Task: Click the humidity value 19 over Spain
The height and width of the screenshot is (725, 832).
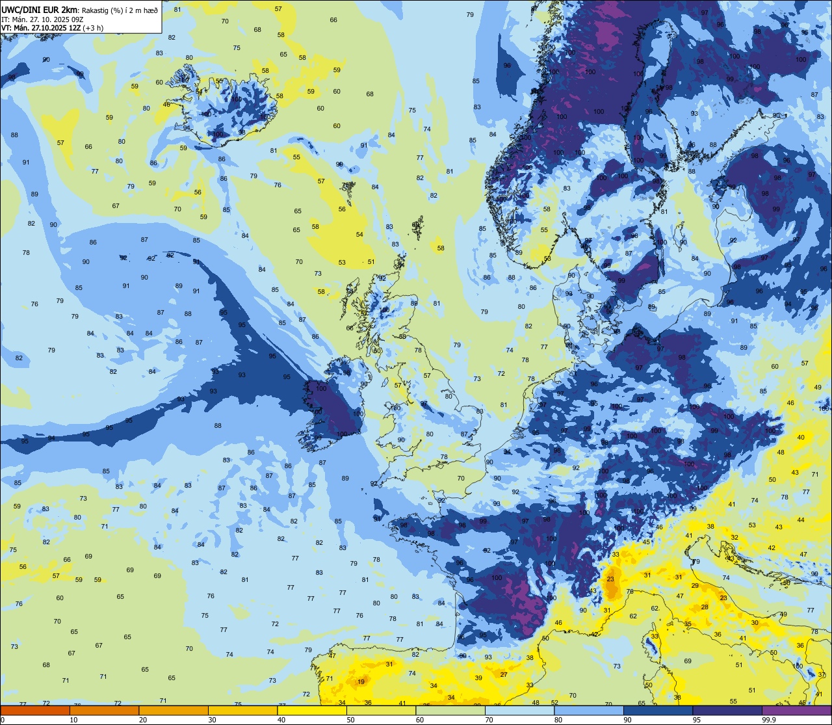Action: [361, 681]
